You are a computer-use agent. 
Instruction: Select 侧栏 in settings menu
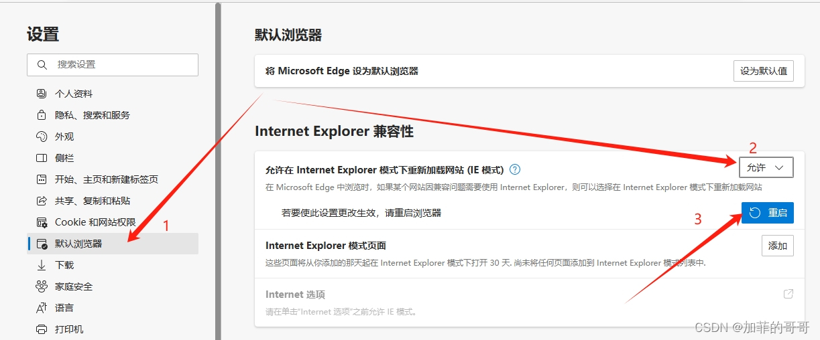(x=113, y=158)
